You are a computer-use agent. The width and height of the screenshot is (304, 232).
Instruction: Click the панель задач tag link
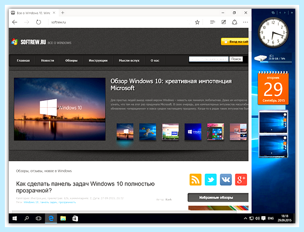tap(49, 202)
